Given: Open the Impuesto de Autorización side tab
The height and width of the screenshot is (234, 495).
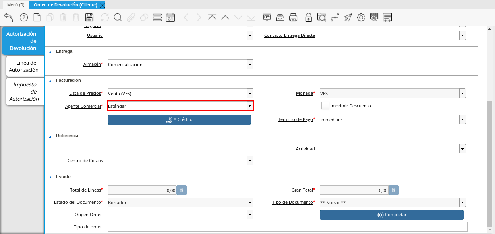Looking at the screenshot, I should point(25,92).
